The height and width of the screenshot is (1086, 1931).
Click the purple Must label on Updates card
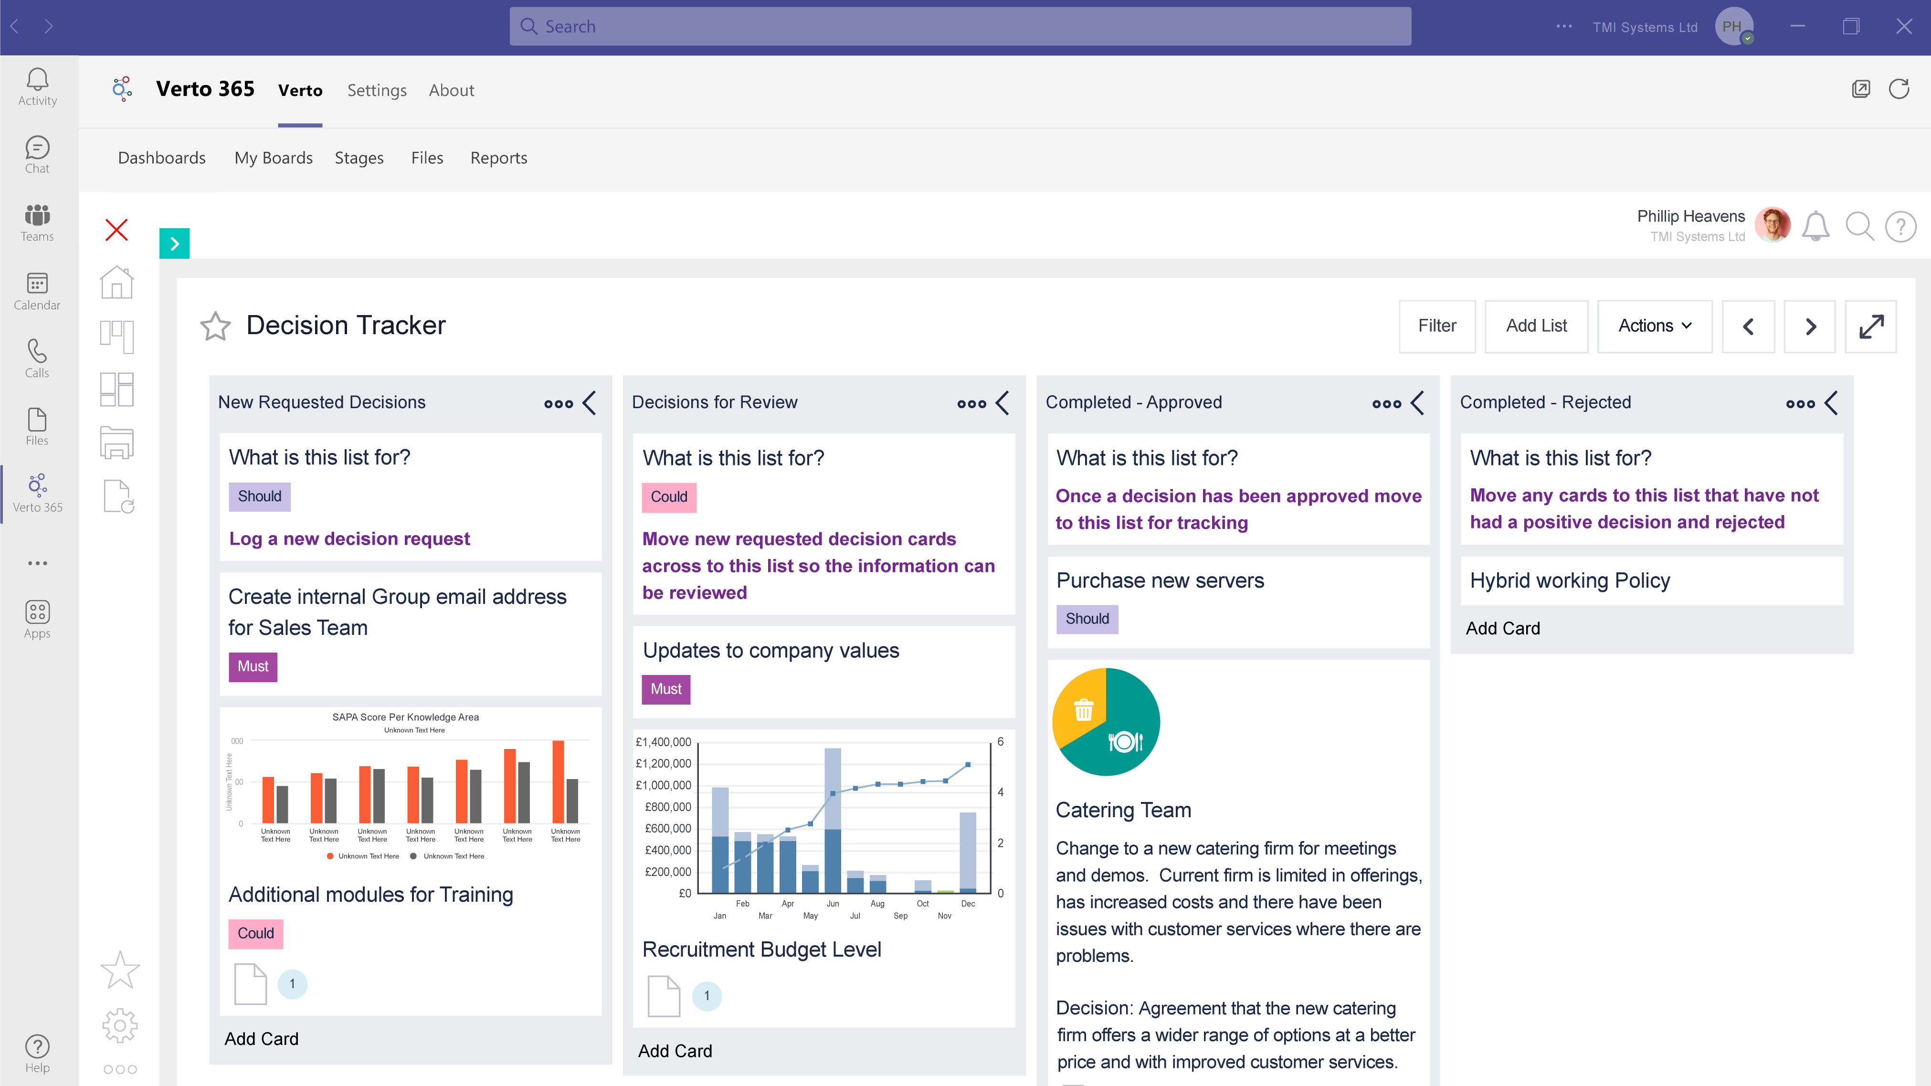(x=665, y=689)
